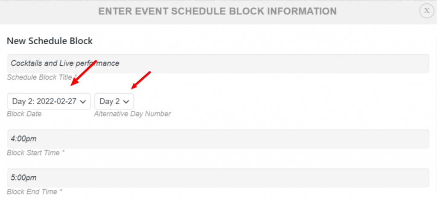Click the 'Alternative Day Number' label text
The height and width of the screenshot is (201, 437).
(x=132, y=114)
